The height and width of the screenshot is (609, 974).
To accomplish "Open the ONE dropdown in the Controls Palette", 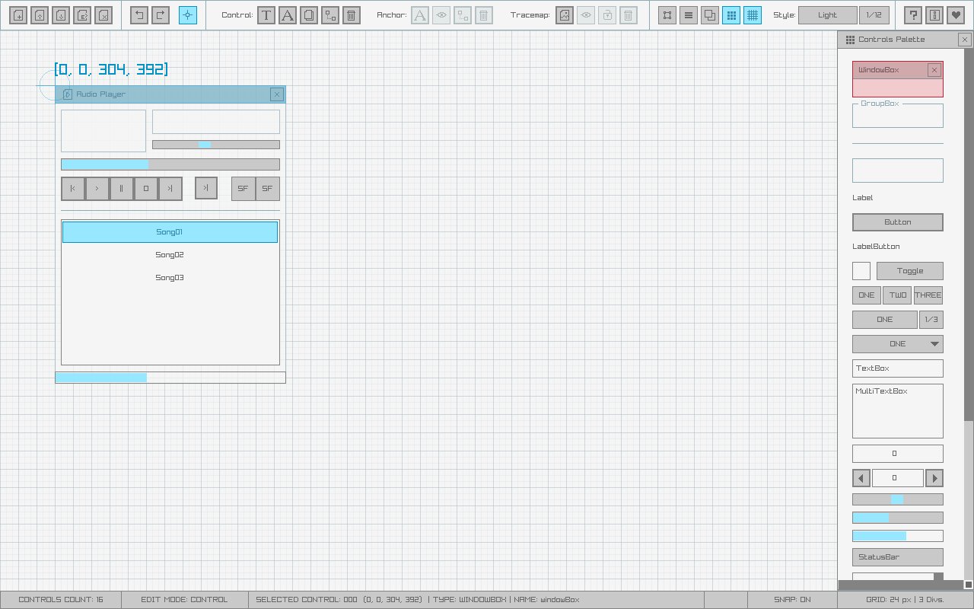I will pos(897,343).
